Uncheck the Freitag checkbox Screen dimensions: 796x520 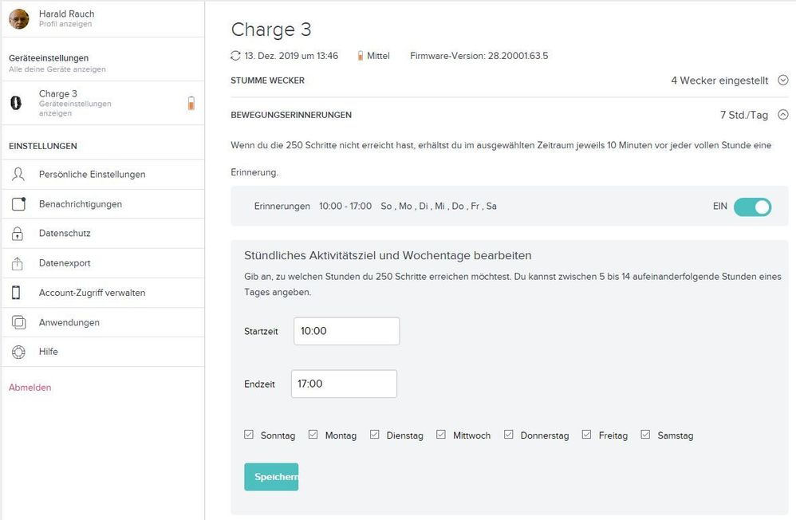[587, 435]
